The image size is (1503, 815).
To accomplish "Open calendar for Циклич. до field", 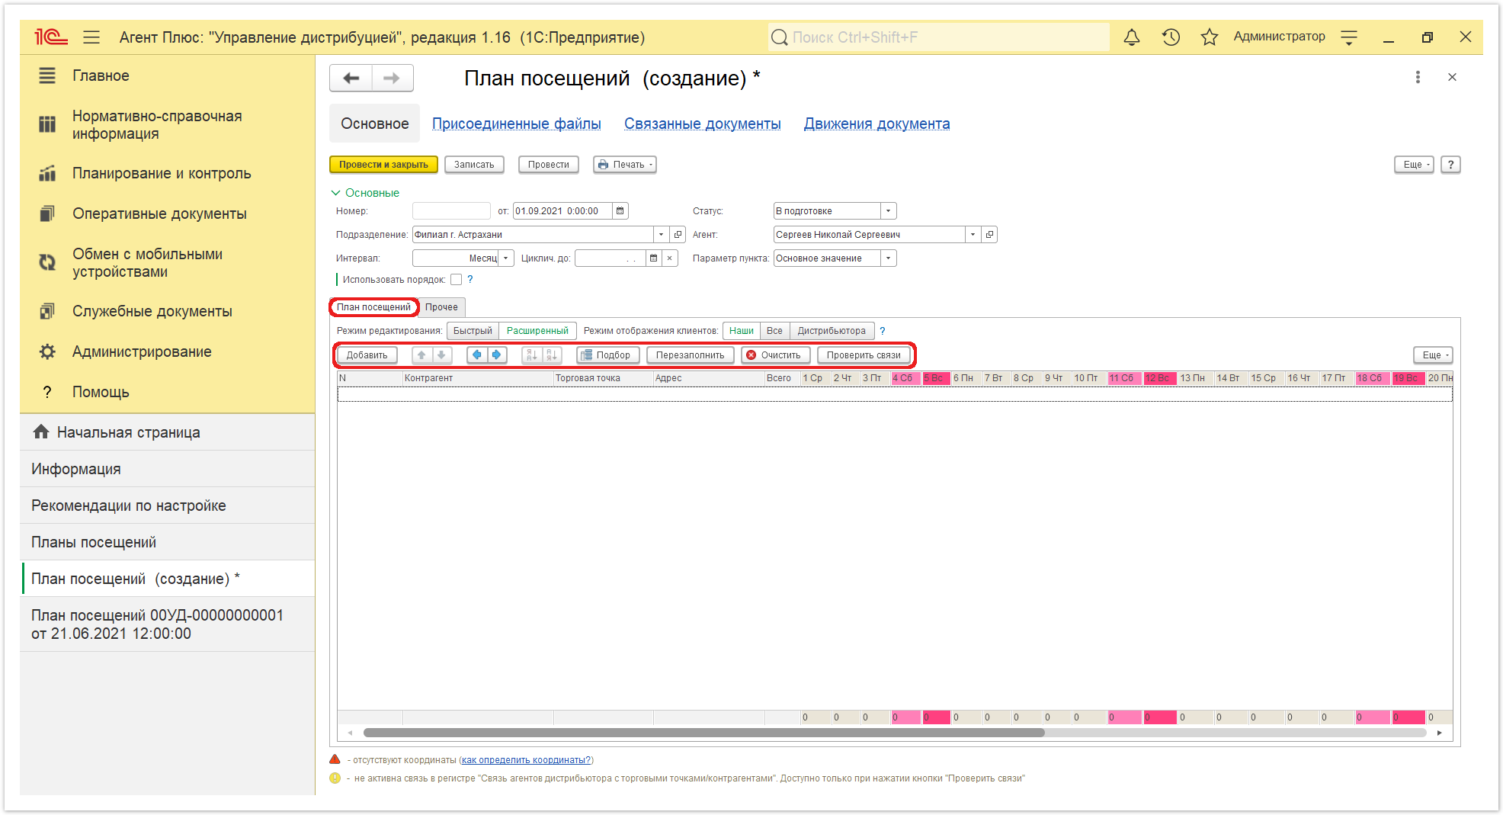I will pyautogui.click(x=653, y=258).
